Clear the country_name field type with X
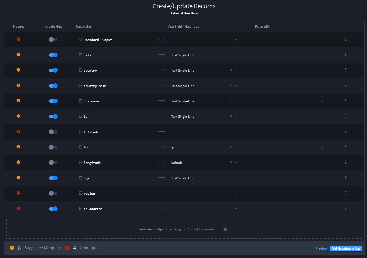 point(231,85)
